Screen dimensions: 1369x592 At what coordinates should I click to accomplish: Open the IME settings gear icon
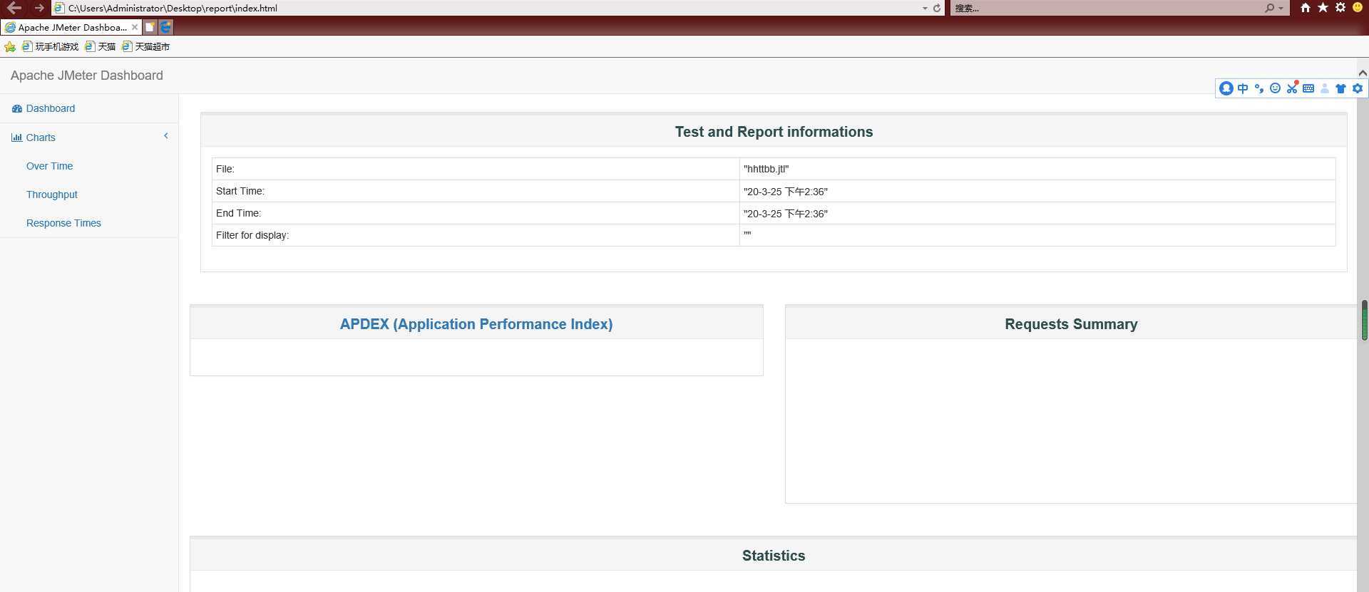pyautogui.click(x=1358, y=88)
